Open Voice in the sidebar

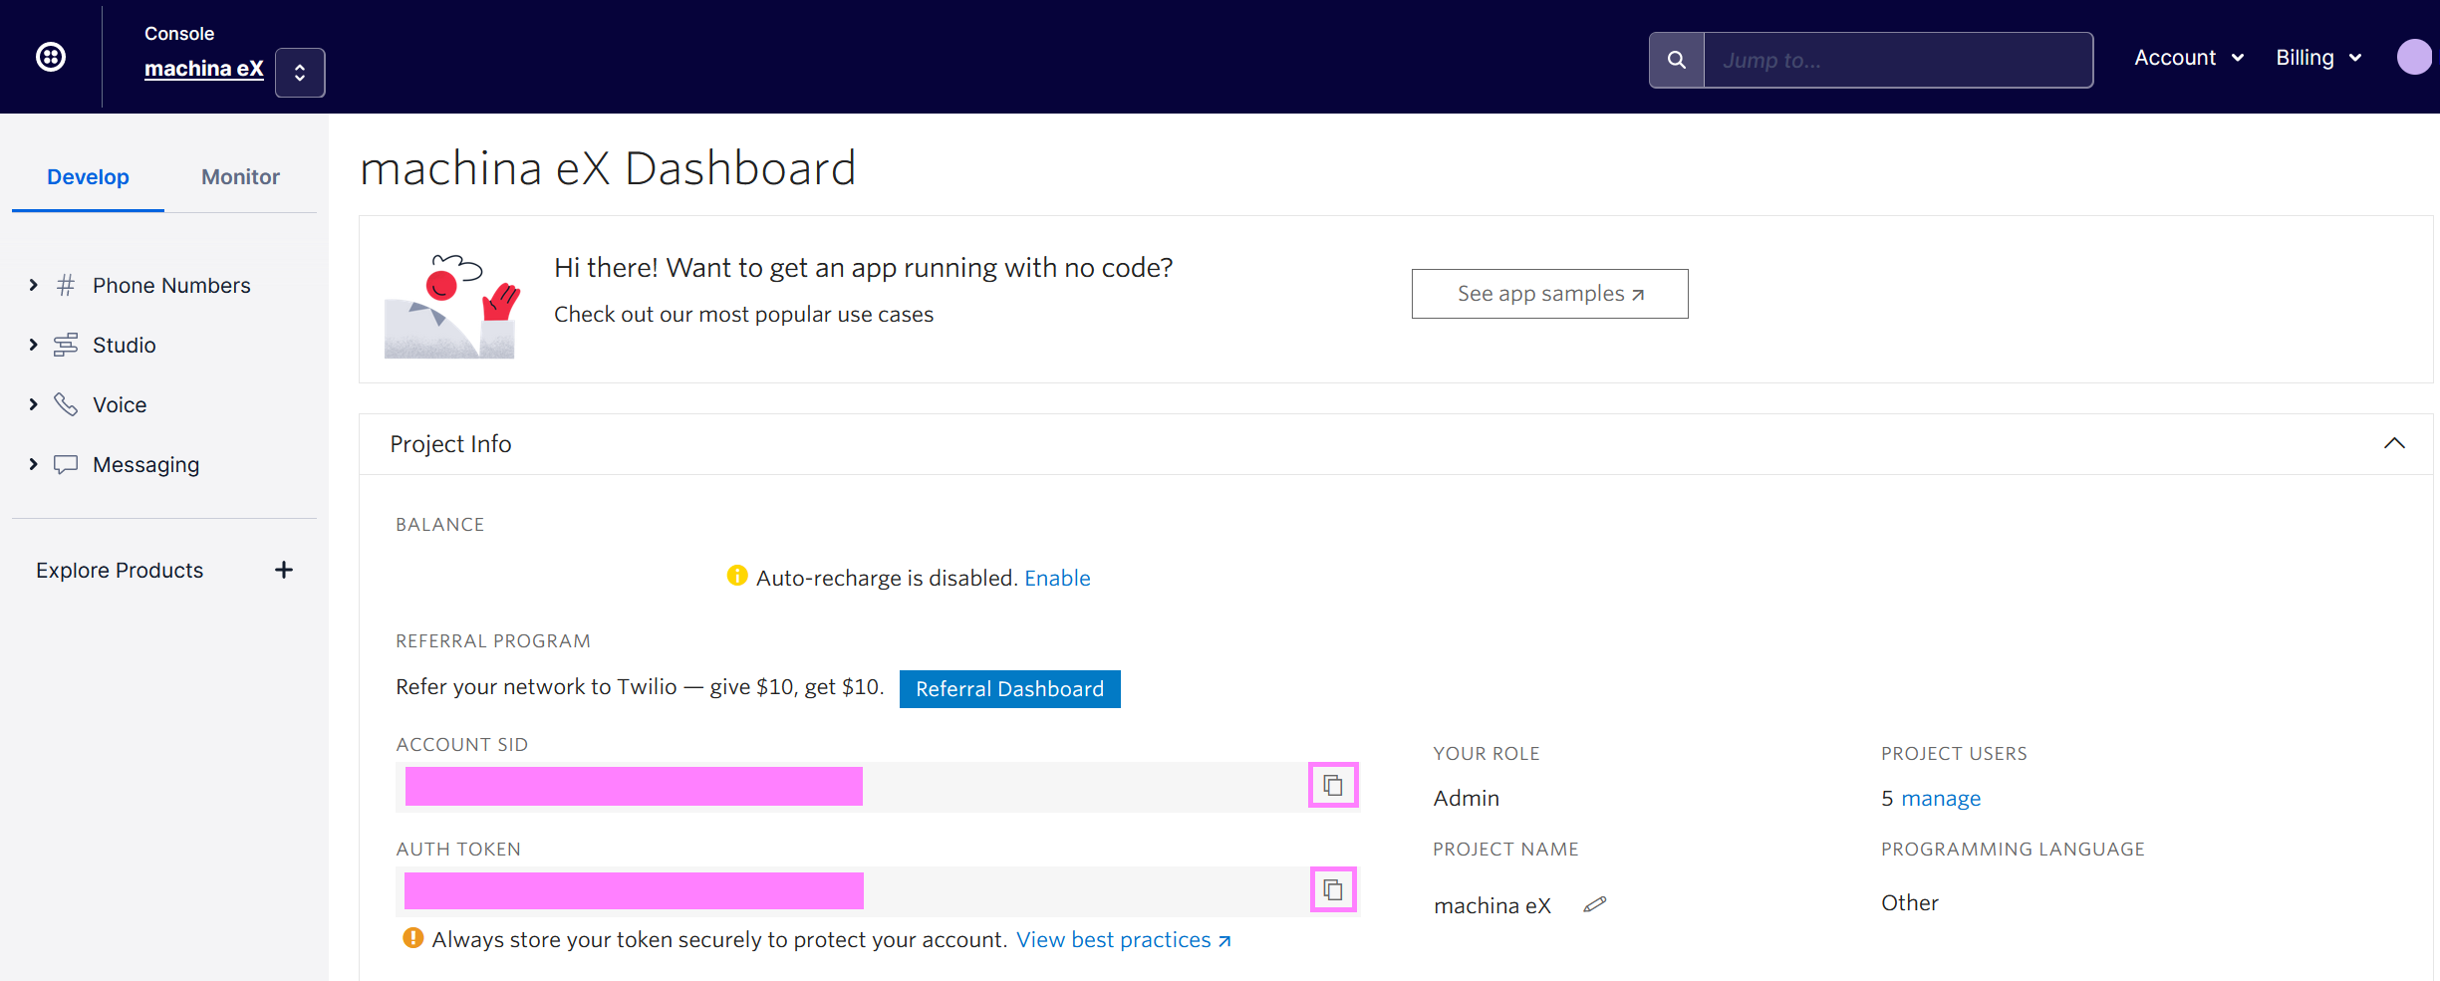[x=120, y=405]
